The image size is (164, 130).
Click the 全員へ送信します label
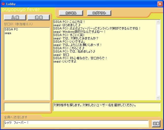click(15, 117)
